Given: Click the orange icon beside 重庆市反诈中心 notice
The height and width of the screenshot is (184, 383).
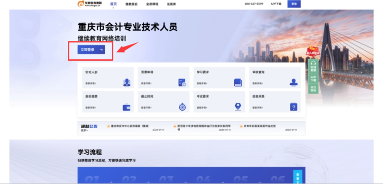Looking at the screenshot, I should (x=108, y=126).
